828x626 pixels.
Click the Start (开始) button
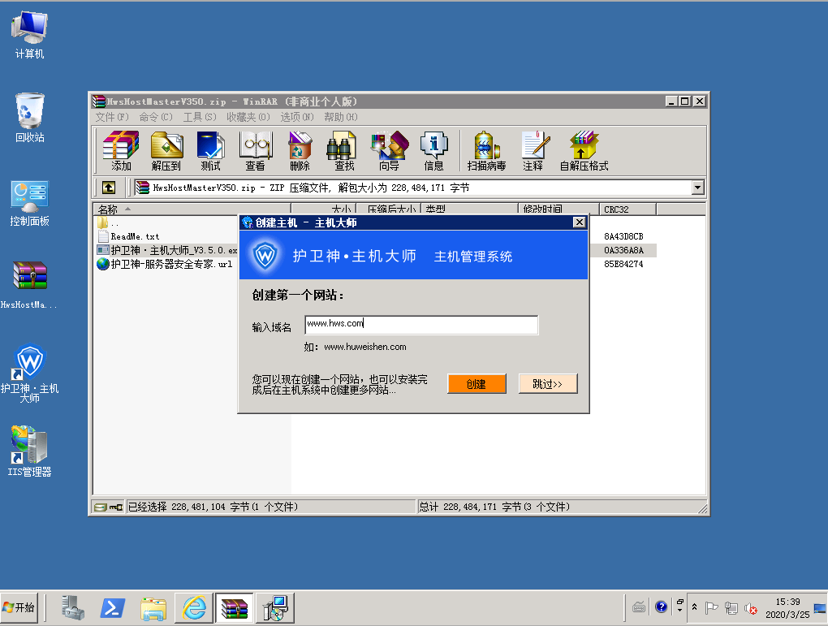tap(19, 607)
